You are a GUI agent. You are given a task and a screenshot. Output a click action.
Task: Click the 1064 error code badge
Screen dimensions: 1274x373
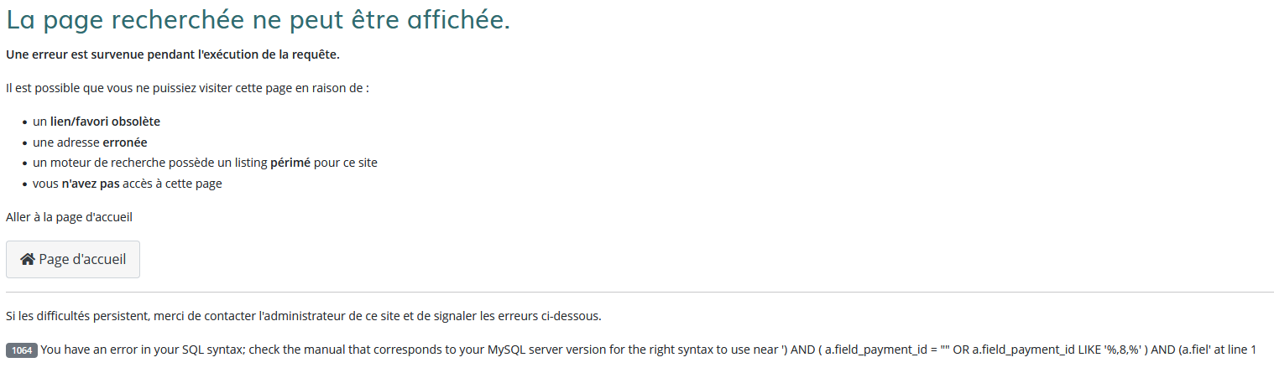22,350
